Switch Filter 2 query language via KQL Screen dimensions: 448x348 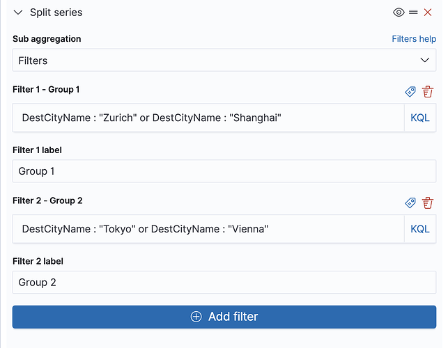click(420, 229)
